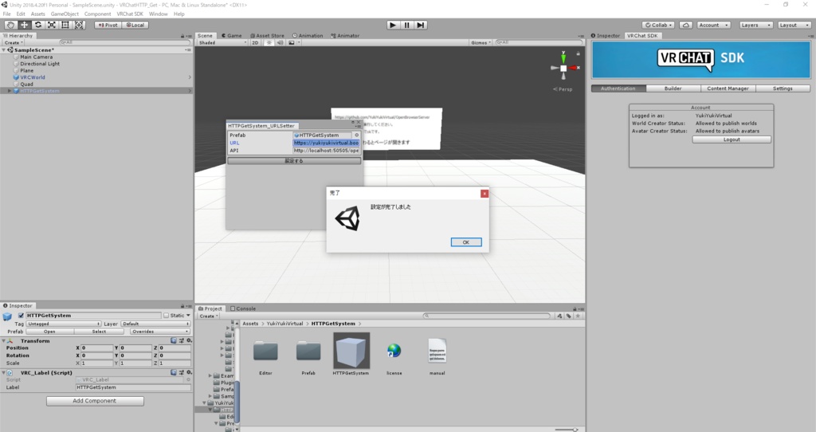Open the SDK Content Manager tab
Screen dimensions: 816x432
(x=728, y=88)
